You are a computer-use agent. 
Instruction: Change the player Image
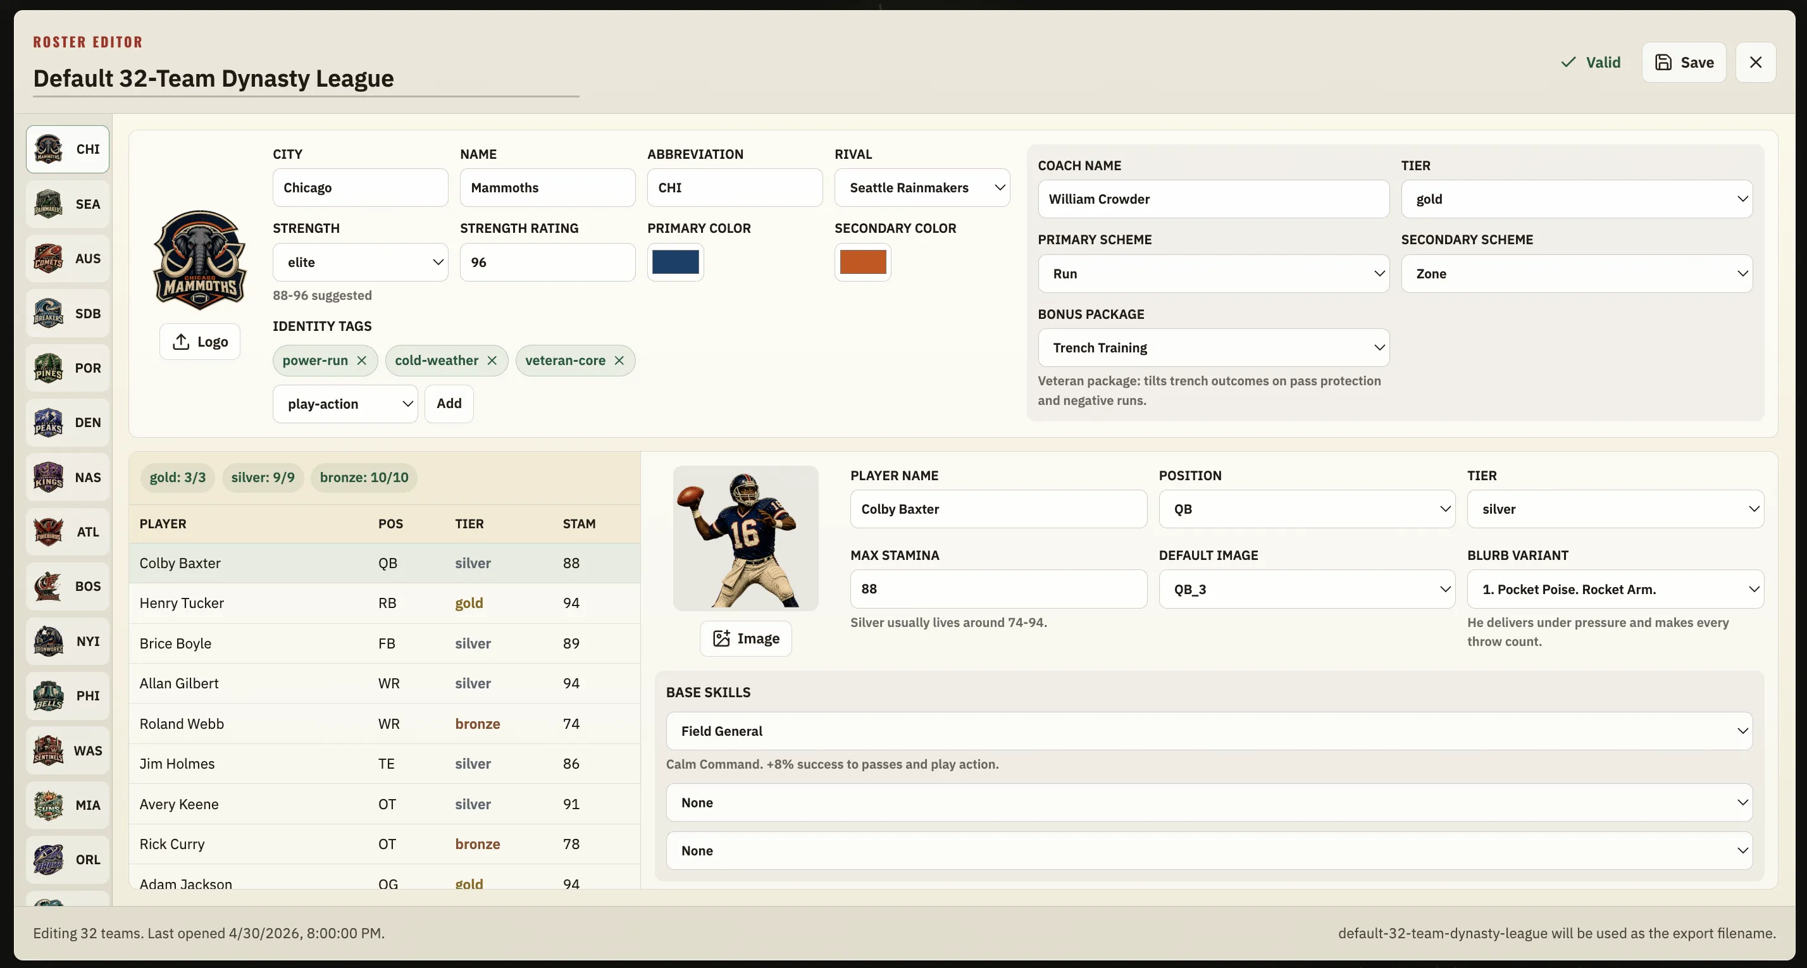(746, 638)
